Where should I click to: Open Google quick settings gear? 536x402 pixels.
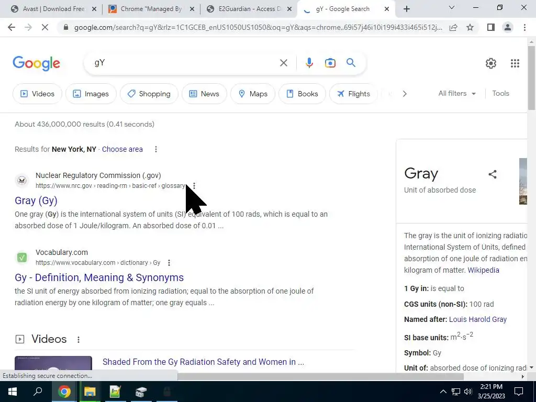(491, 63)
